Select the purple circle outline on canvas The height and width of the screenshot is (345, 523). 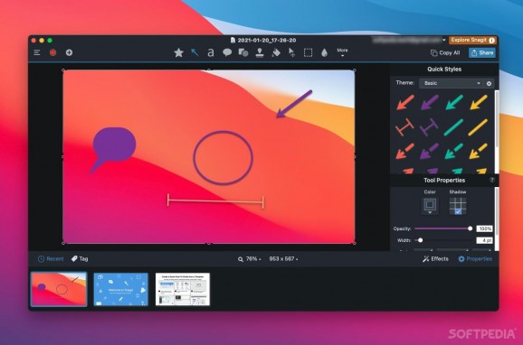(x=223, y=157)
